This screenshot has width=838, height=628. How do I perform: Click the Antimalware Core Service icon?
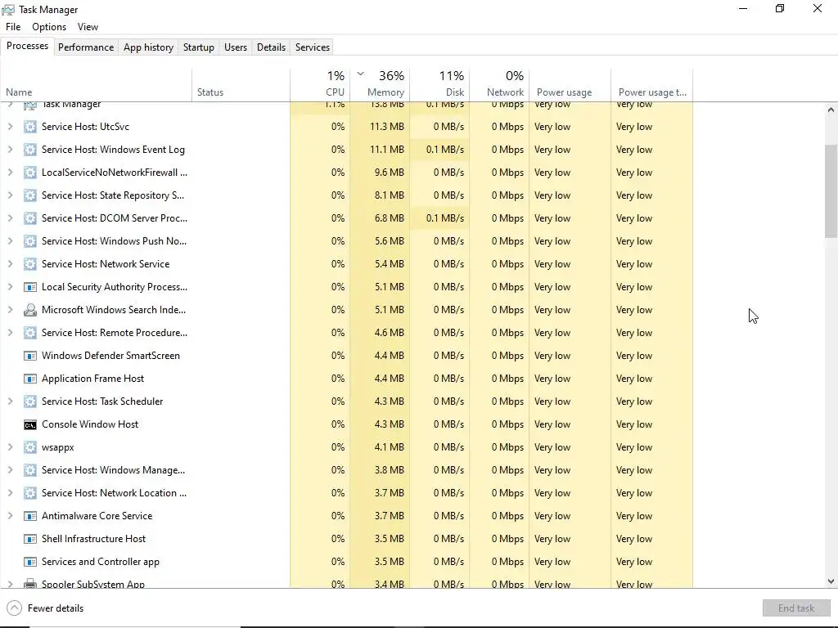click(x=30, y=516)
